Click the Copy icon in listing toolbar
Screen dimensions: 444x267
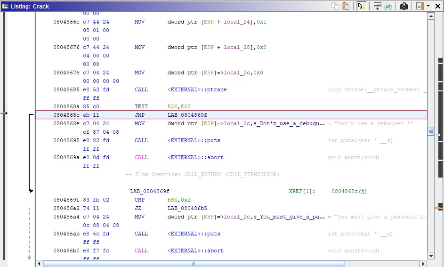point(335,6)
